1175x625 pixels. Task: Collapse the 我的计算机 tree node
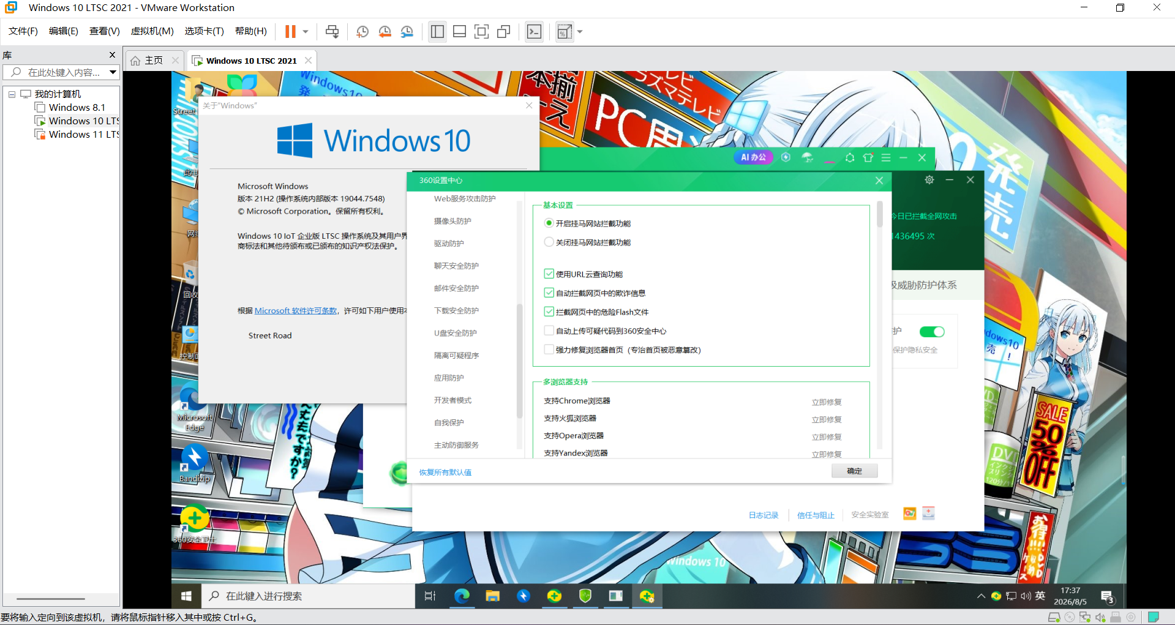[12, 94]
